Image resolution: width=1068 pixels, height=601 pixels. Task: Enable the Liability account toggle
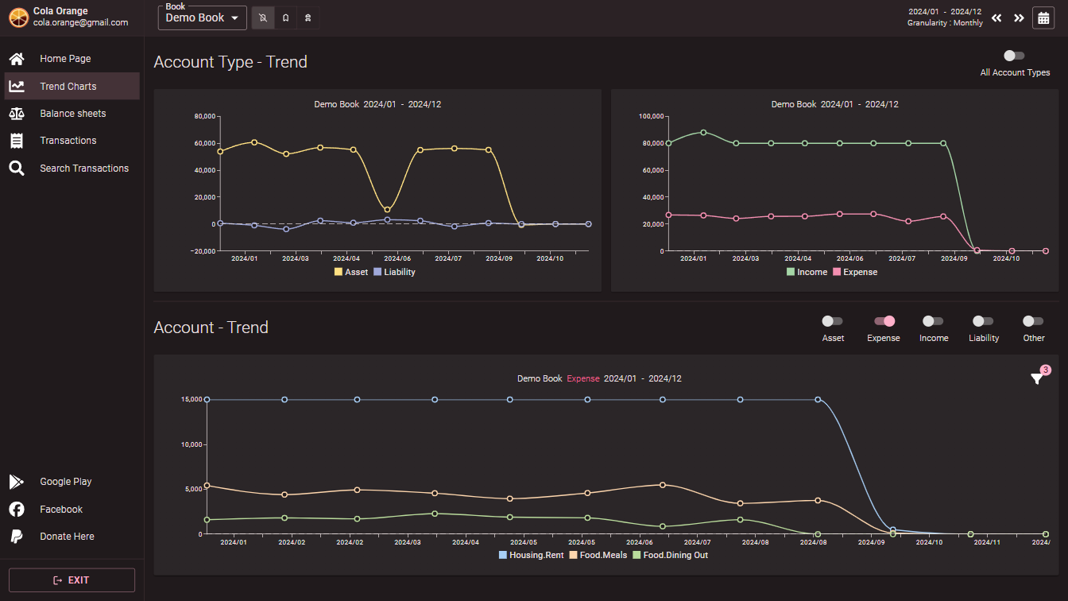pyautogui.click(x=983, y=321)
